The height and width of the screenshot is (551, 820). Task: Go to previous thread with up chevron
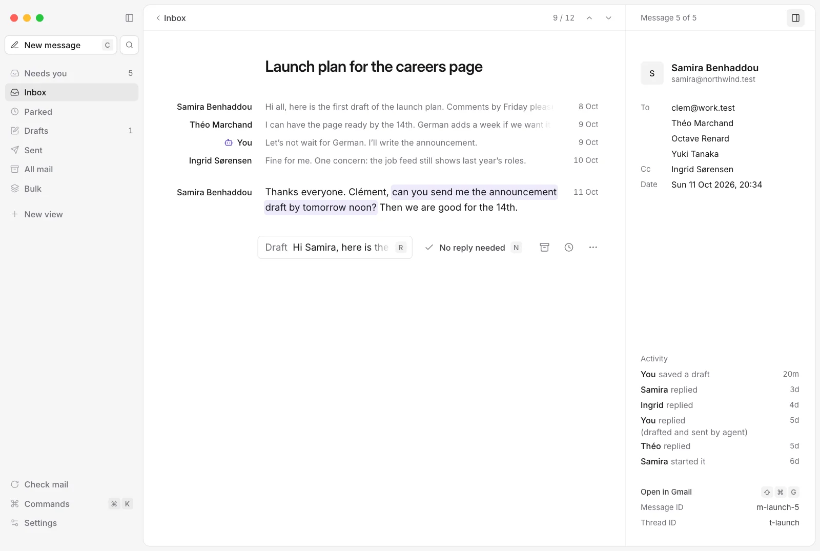pos(589,18)
